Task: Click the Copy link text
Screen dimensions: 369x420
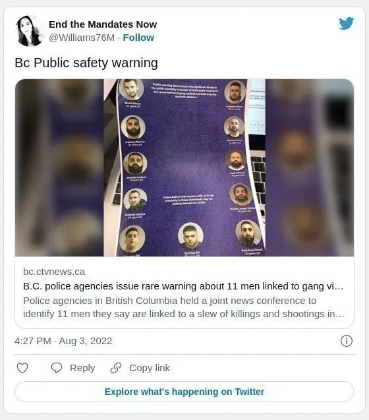Action: pos(150,368)
